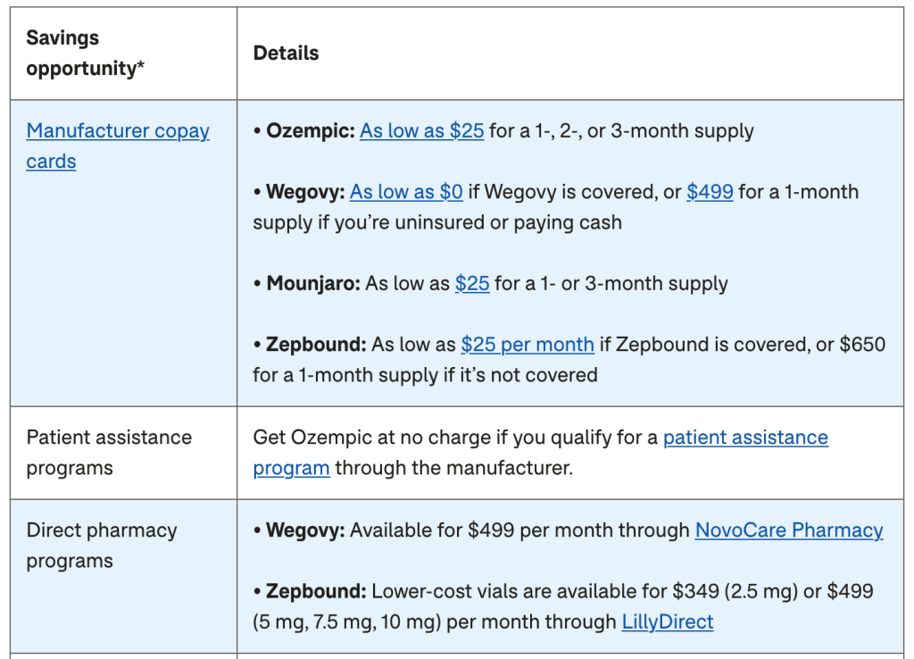Click Mounjaro $25 savings link

[x=472, y=283]
